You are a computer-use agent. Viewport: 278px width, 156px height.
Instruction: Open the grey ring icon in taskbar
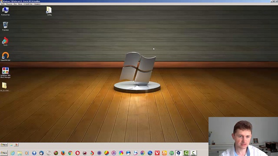click(x=49, y=153)
